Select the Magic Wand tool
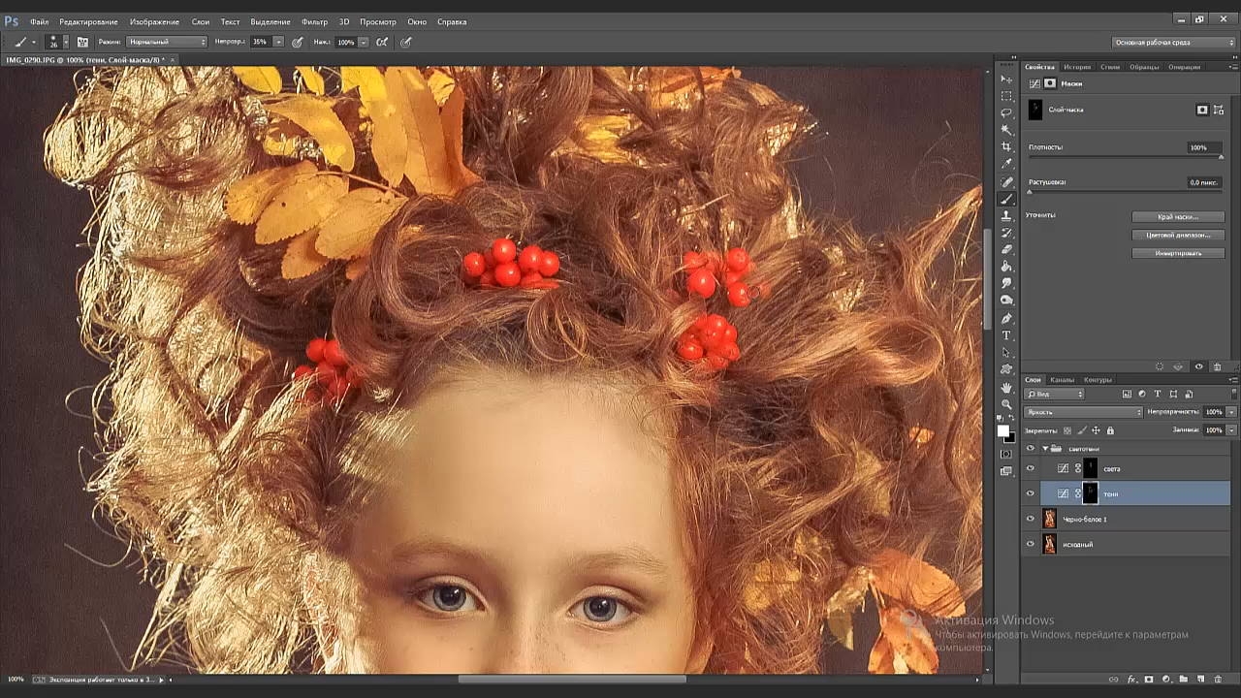This screenshot has height=698, width=1241. [1006, 130]
